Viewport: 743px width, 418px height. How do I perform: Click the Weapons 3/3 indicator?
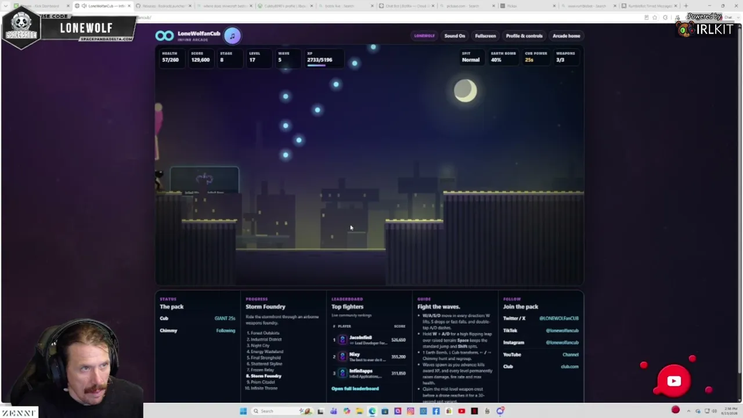coord(565,57)
